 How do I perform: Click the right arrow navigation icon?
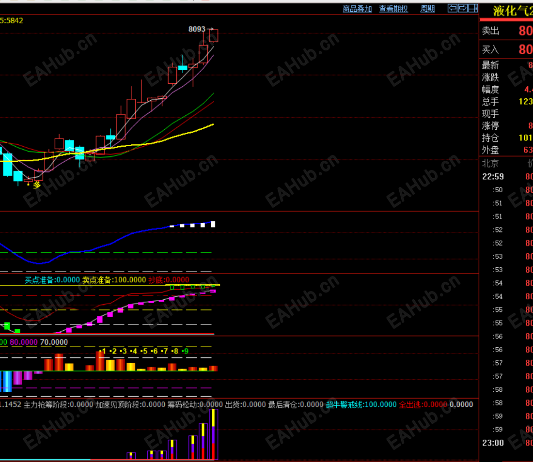[x=463, y=8]
